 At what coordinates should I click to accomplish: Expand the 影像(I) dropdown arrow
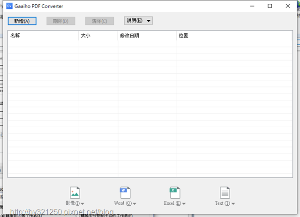pyautogui.click(x=82, y=204)
